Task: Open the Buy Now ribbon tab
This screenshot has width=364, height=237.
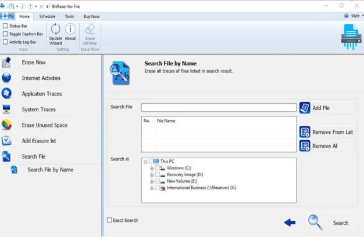Action: (x=91, y=16)
